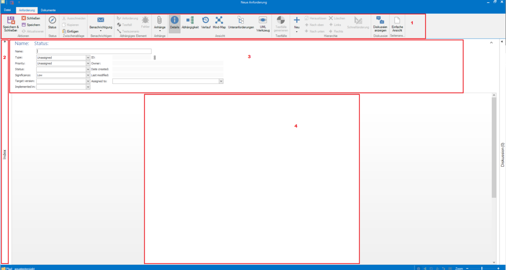The image size is (506, 270).
Task: Open the Mind-Map view
Action: tap(219, 20)
